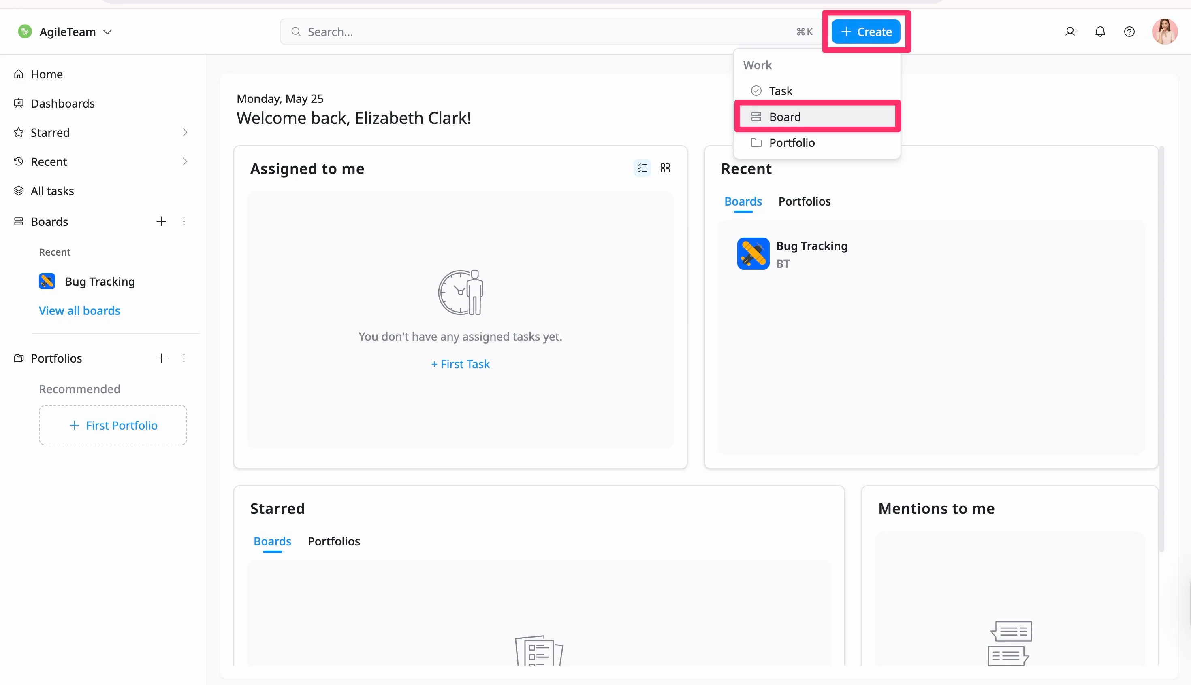Select Portfolio in the Create menu

pos(817,142)
